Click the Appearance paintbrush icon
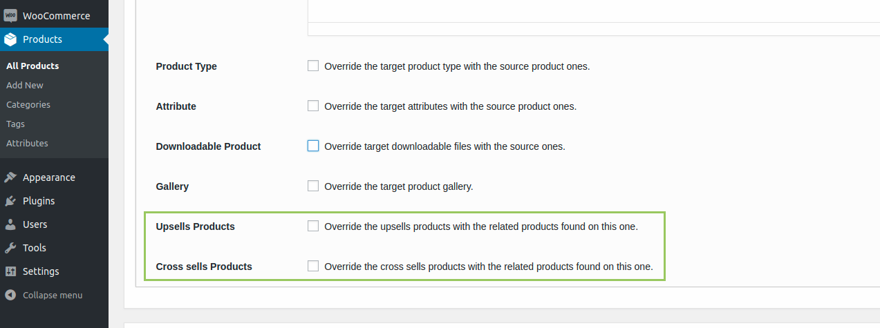 pyautogui.click(x=10, y=177)
